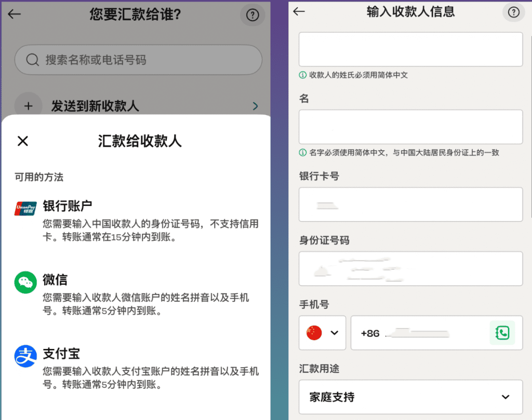Click the 搜索名称或电话号码 search field
Screen dimensions: 532x420
138,60
